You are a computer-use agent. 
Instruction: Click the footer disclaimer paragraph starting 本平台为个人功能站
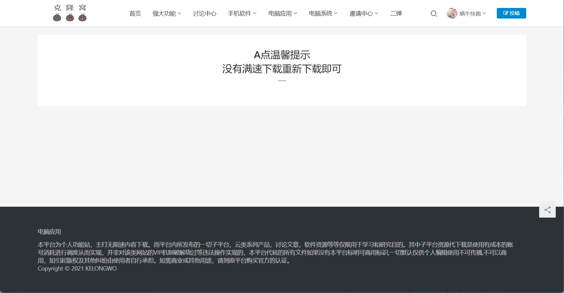[x=276, y=253]
